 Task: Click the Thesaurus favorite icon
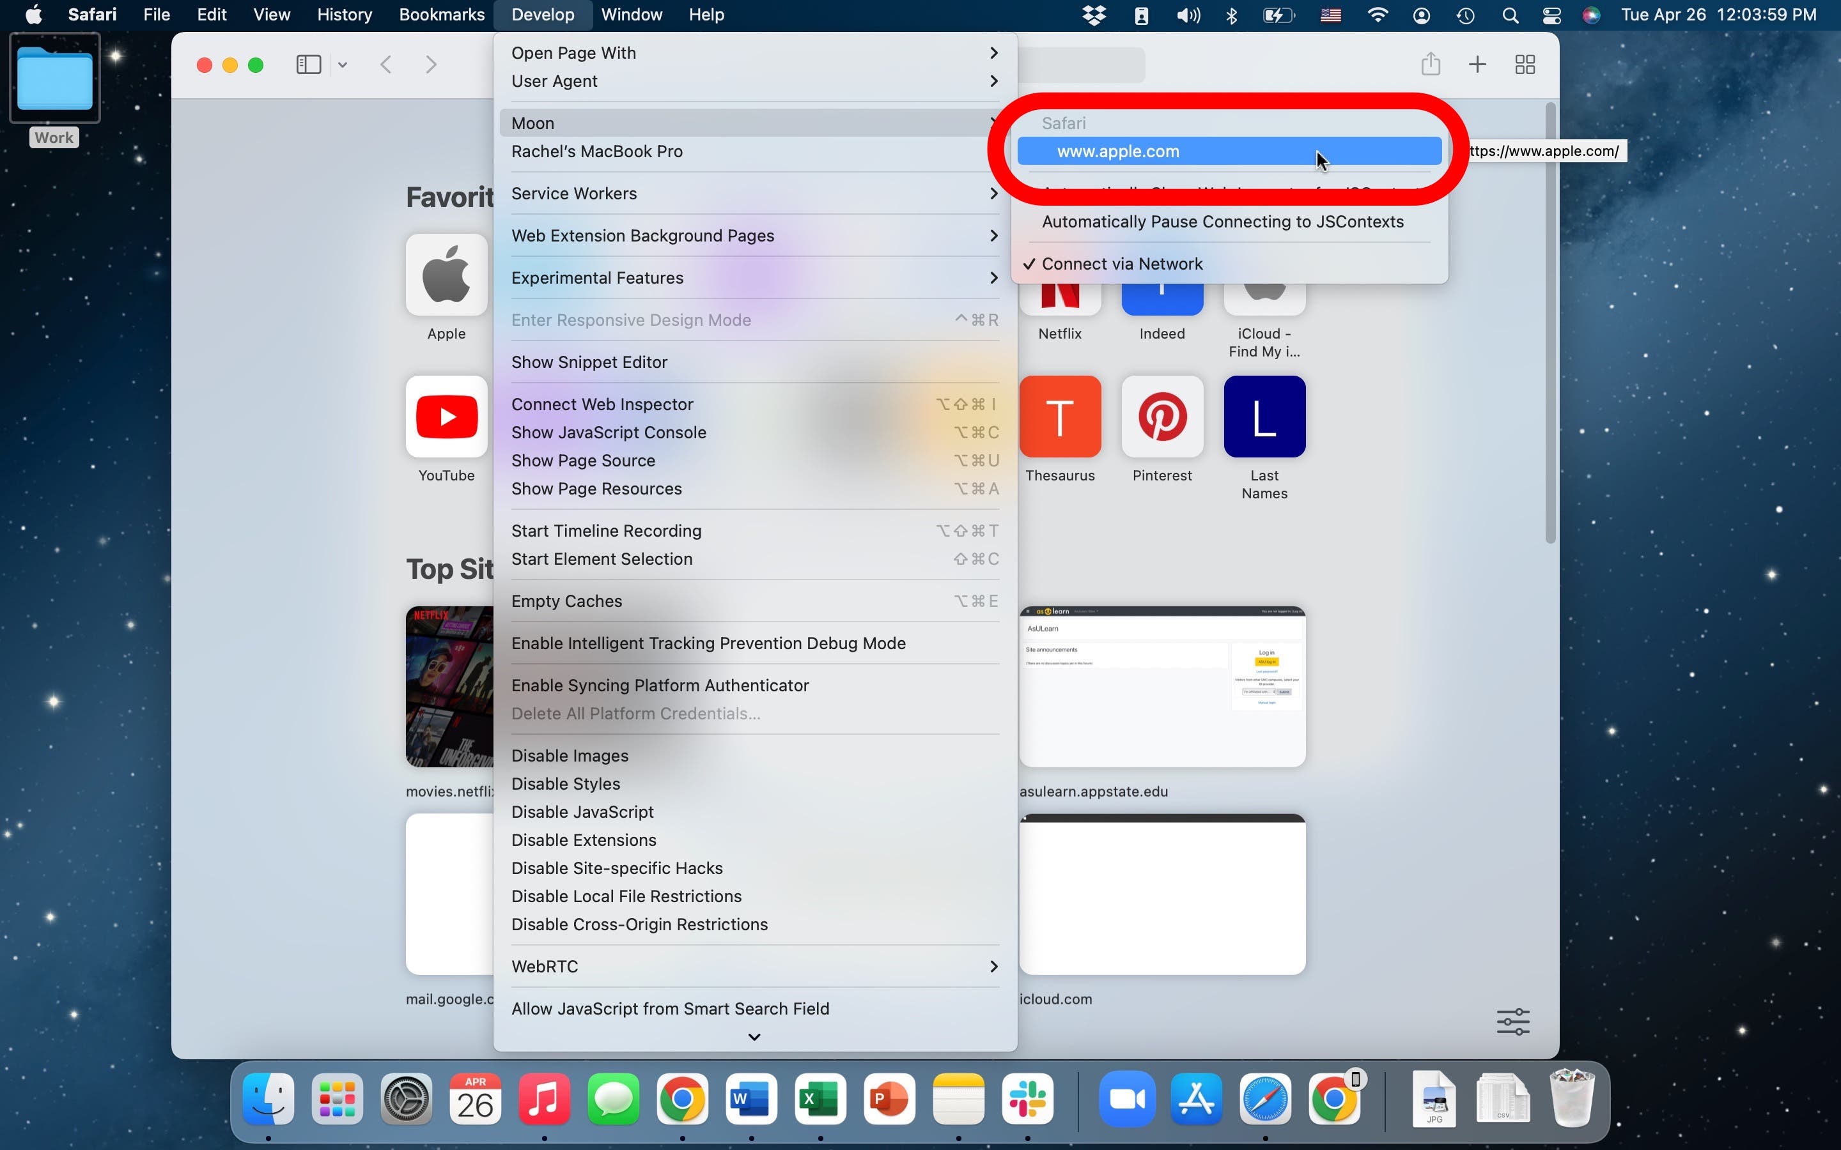coord(1060,417)
